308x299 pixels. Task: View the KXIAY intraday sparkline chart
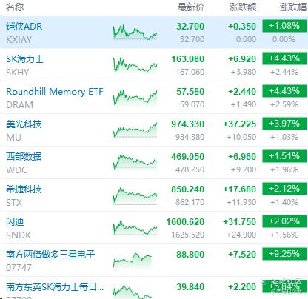pos(135,33)
